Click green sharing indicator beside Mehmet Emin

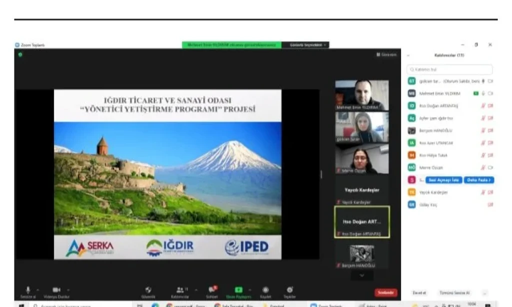tap(476, 93)
